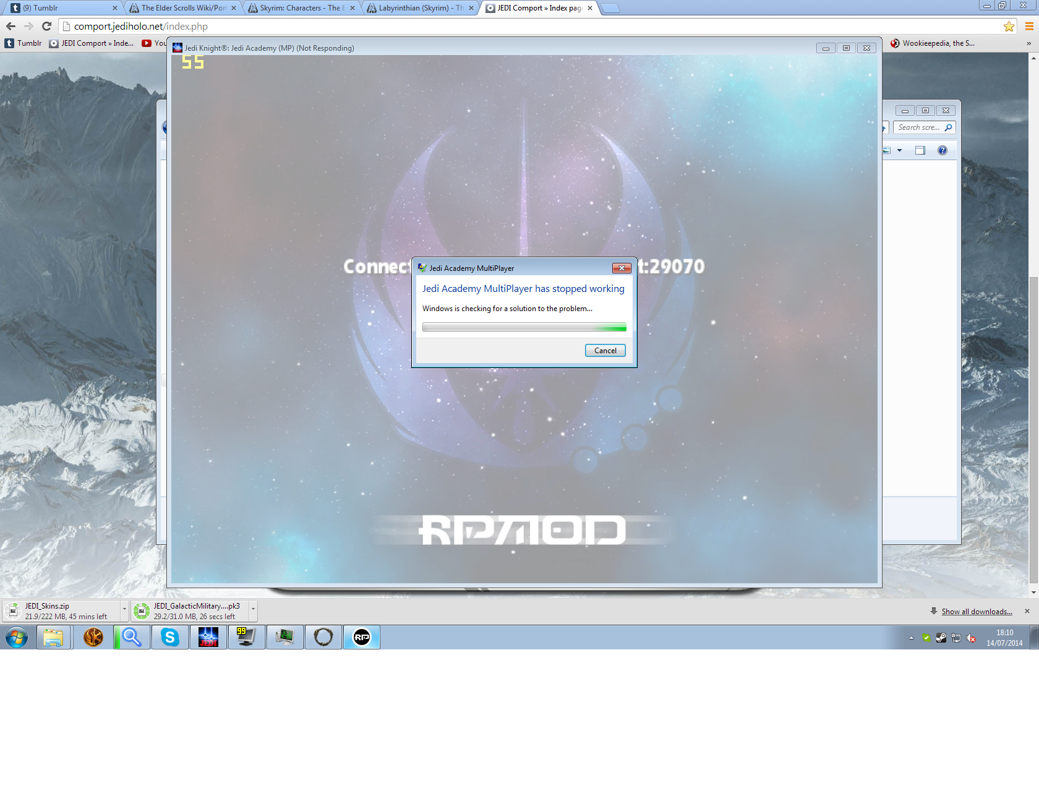Open Show all downloads link

pos(977,612)
